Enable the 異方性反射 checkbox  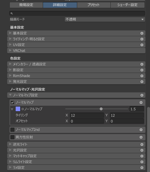coord(12,137)
